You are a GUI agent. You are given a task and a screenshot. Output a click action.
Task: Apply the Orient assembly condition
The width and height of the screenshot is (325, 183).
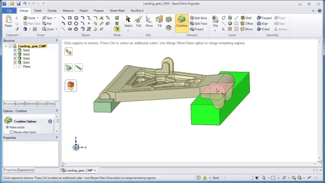click(263, 29)
